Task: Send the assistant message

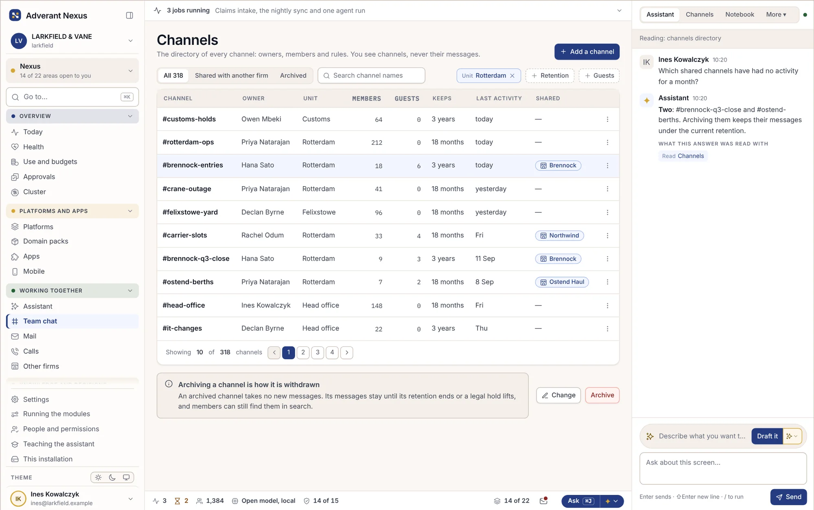Action: (788, 497)
